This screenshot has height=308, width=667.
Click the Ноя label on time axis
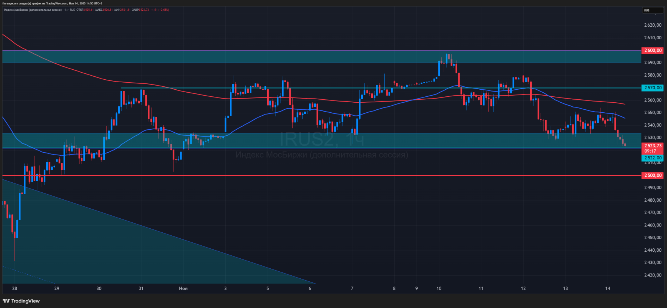tap(183, 288)
